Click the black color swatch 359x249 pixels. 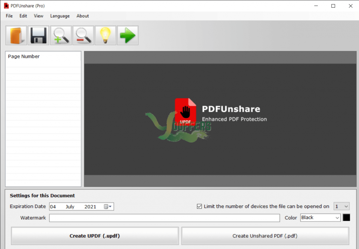point(346,218)
